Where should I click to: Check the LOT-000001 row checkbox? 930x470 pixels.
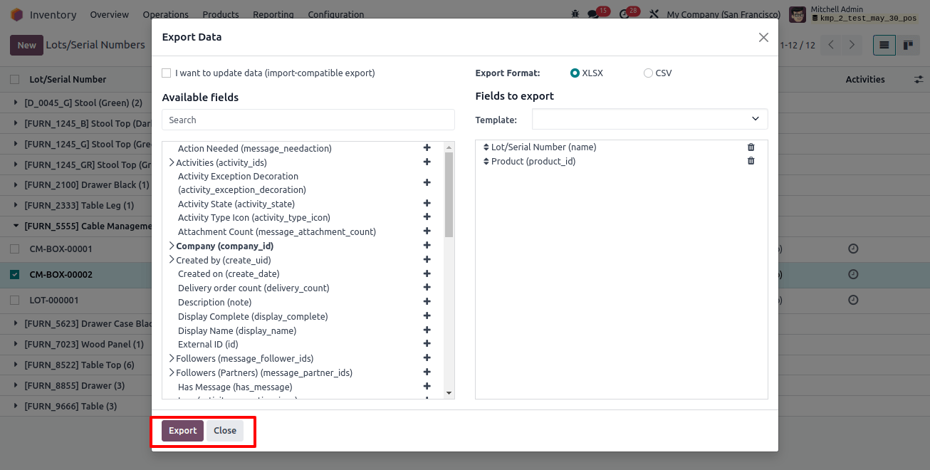14,300
